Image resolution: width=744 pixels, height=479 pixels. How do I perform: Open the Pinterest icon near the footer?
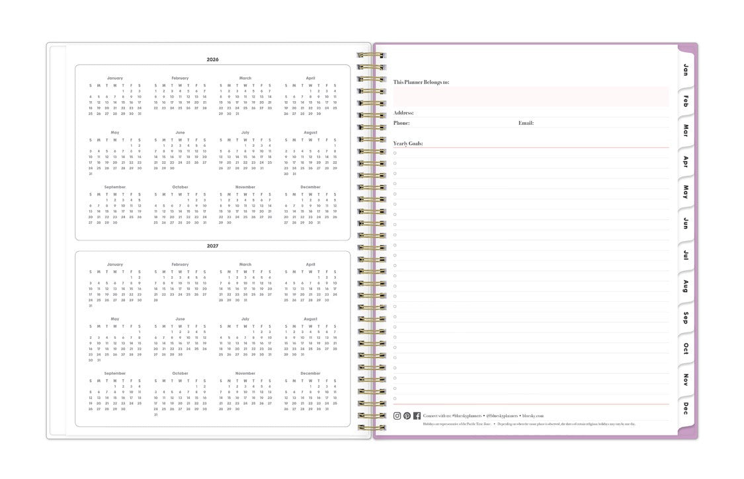pos(407,415)
